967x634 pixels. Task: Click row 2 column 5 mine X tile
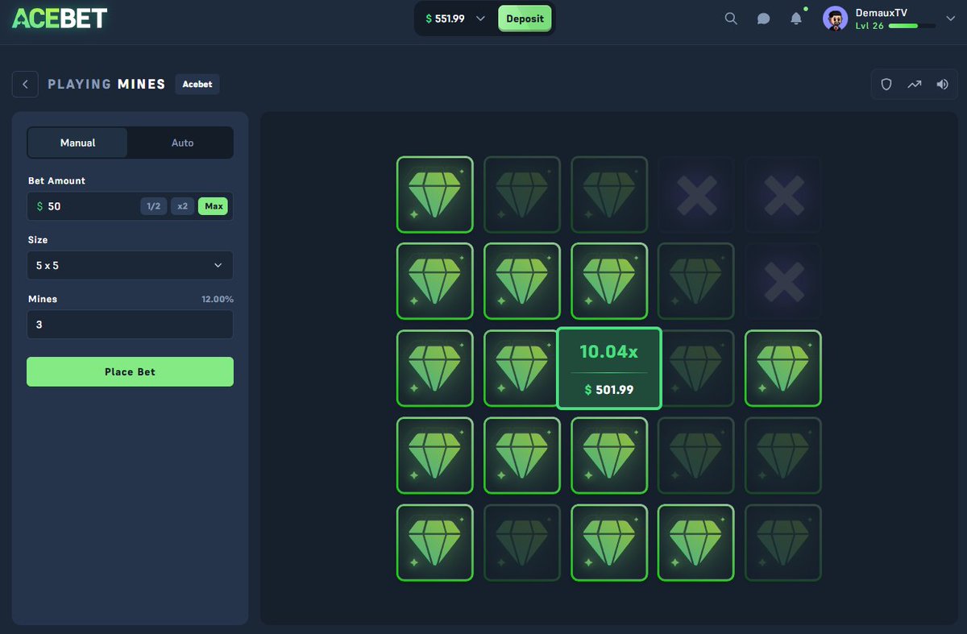pos(783,281)
